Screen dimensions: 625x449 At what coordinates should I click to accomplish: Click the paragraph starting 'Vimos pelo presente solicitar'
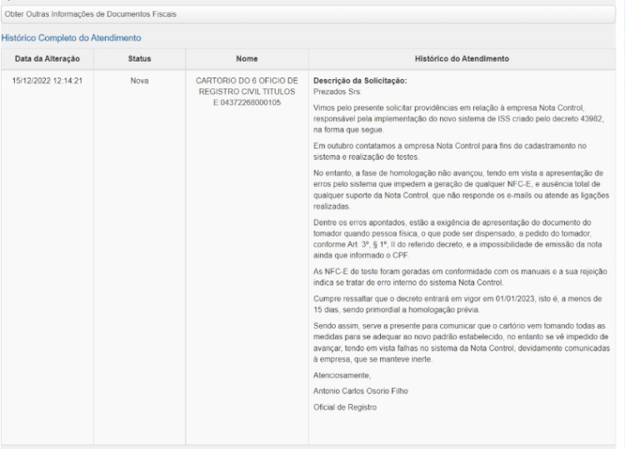[458, 119]
